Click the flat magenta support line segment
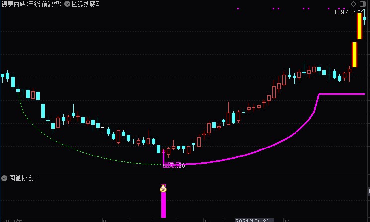 [342, 94]
